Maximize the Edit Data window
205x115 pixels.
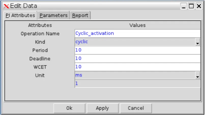coord(191,6)
